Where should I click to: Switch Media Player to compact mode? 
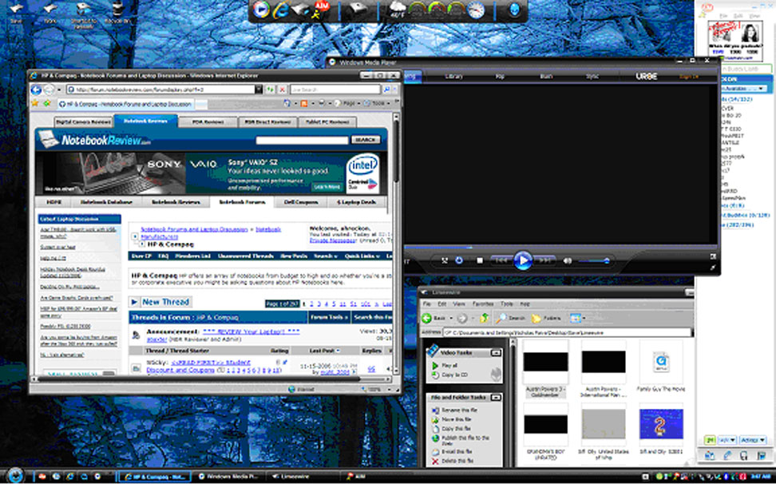[713, 268]
